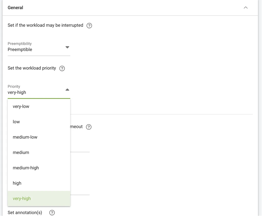Click help icon next to timeout label
This screenshot has width=262, height=216.
click(x=89, y=127)
